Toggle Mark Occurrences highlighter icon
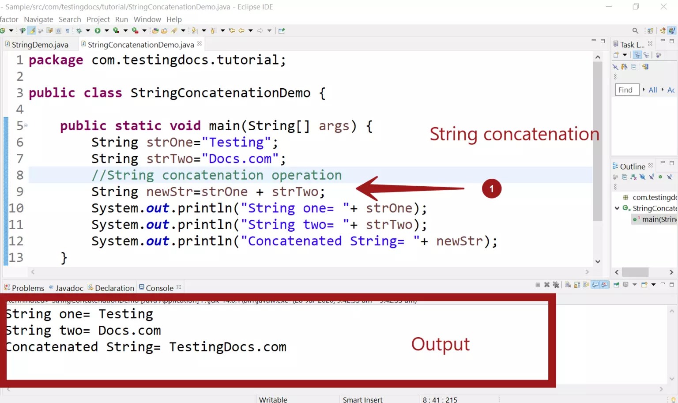Screen dimensions: 678x403 (32, 30)
